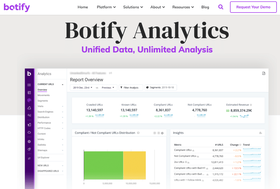This screenshot has width=280, height=189.
Task: Click the yellow Not Compliant bar in chart
Action: tap(134, 165)
